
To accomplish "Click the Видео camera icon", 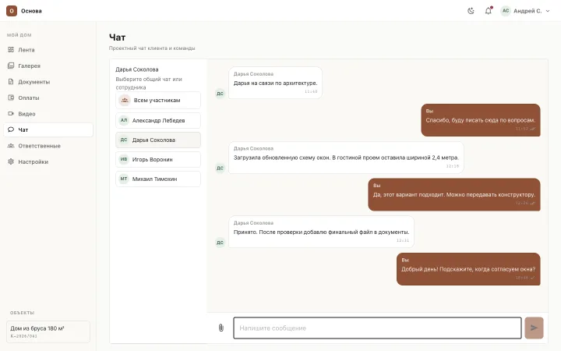I will 11,114.
